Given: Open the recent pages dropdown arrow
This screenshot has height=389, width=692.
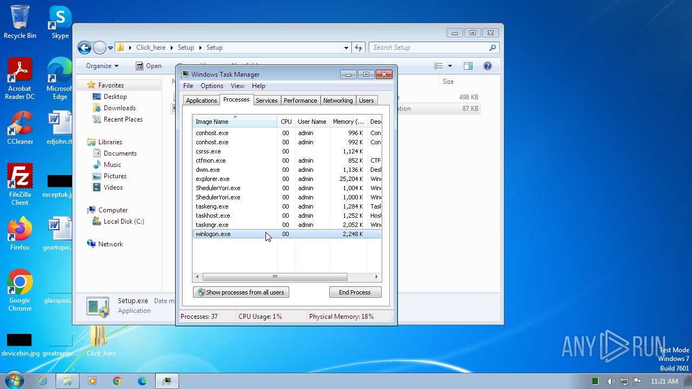Looking at the screenshot, I should click(110, 48).
